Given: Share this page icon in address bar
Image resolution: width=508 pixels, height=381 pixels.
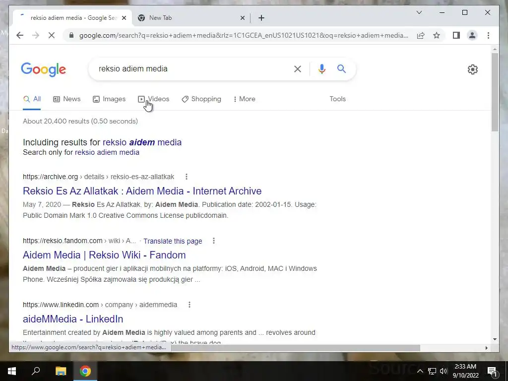Looking at the screenshot, I should (x=421, y=35).
